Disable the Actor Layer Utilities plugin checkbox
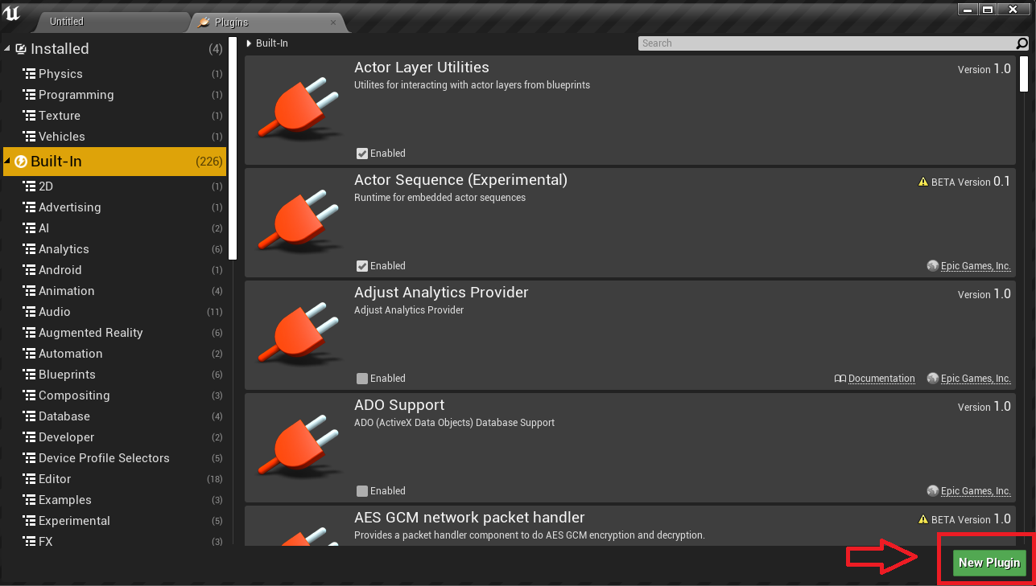Image resolution: width=1036 pixels, height=586 pixels. (362, 154)
